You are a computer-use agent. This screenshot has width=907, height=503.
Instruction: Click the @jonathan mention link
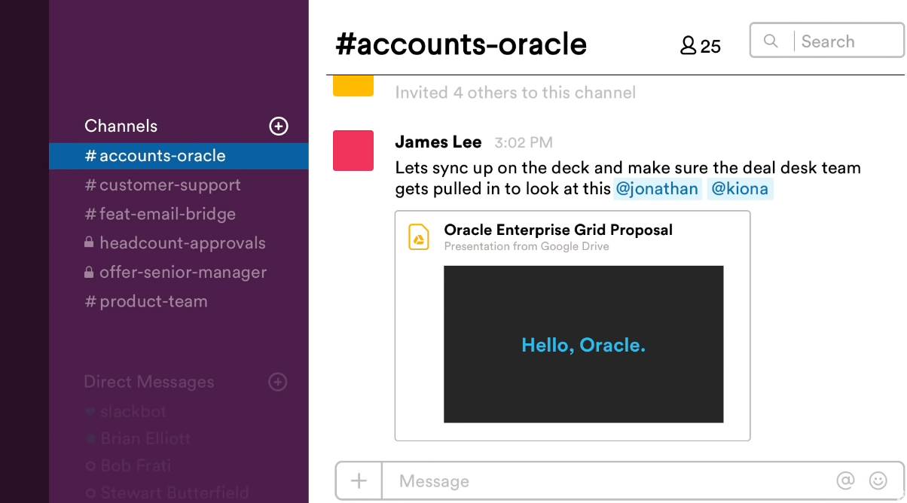click(657, 189)
